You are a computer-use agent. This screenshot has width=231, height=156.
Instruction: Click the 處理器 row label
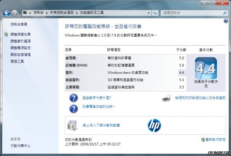pos(71,58)
